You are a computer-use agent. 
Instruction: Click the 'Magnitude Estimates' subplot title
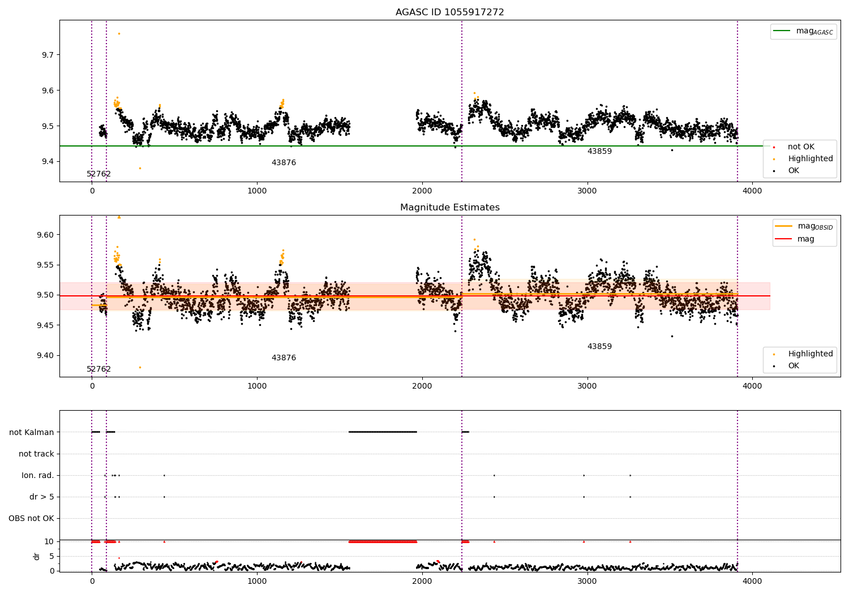pyautogui.click(x=449, y=207)
